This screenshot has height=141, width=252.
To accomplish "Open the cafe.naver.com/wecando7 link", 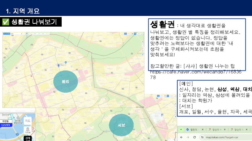I will coord(196,74).
